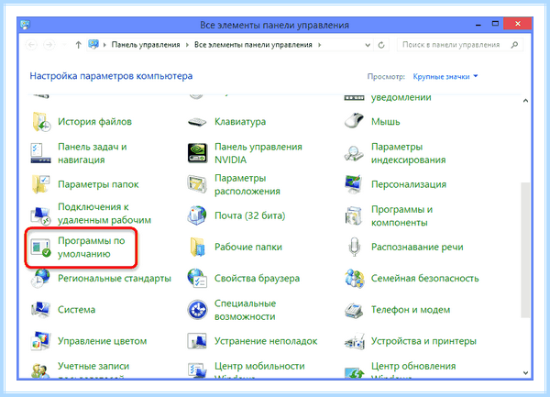
Task: Click the Свойства браузера globe icon
Action: click(197, 278)
